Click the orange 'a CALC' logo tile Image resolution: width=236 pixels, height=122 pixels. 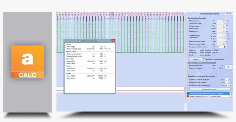(27, 62)
